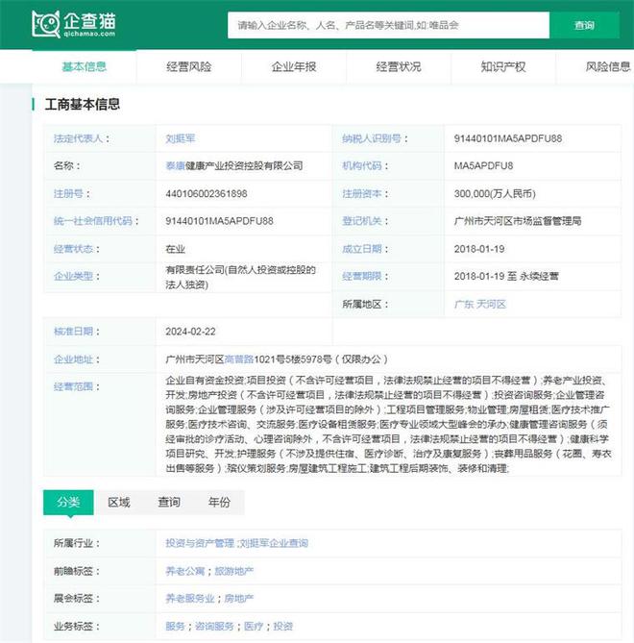The image size is (634, 643).
Task: Open the 服务 business tag link
Action: click(175, 627)
